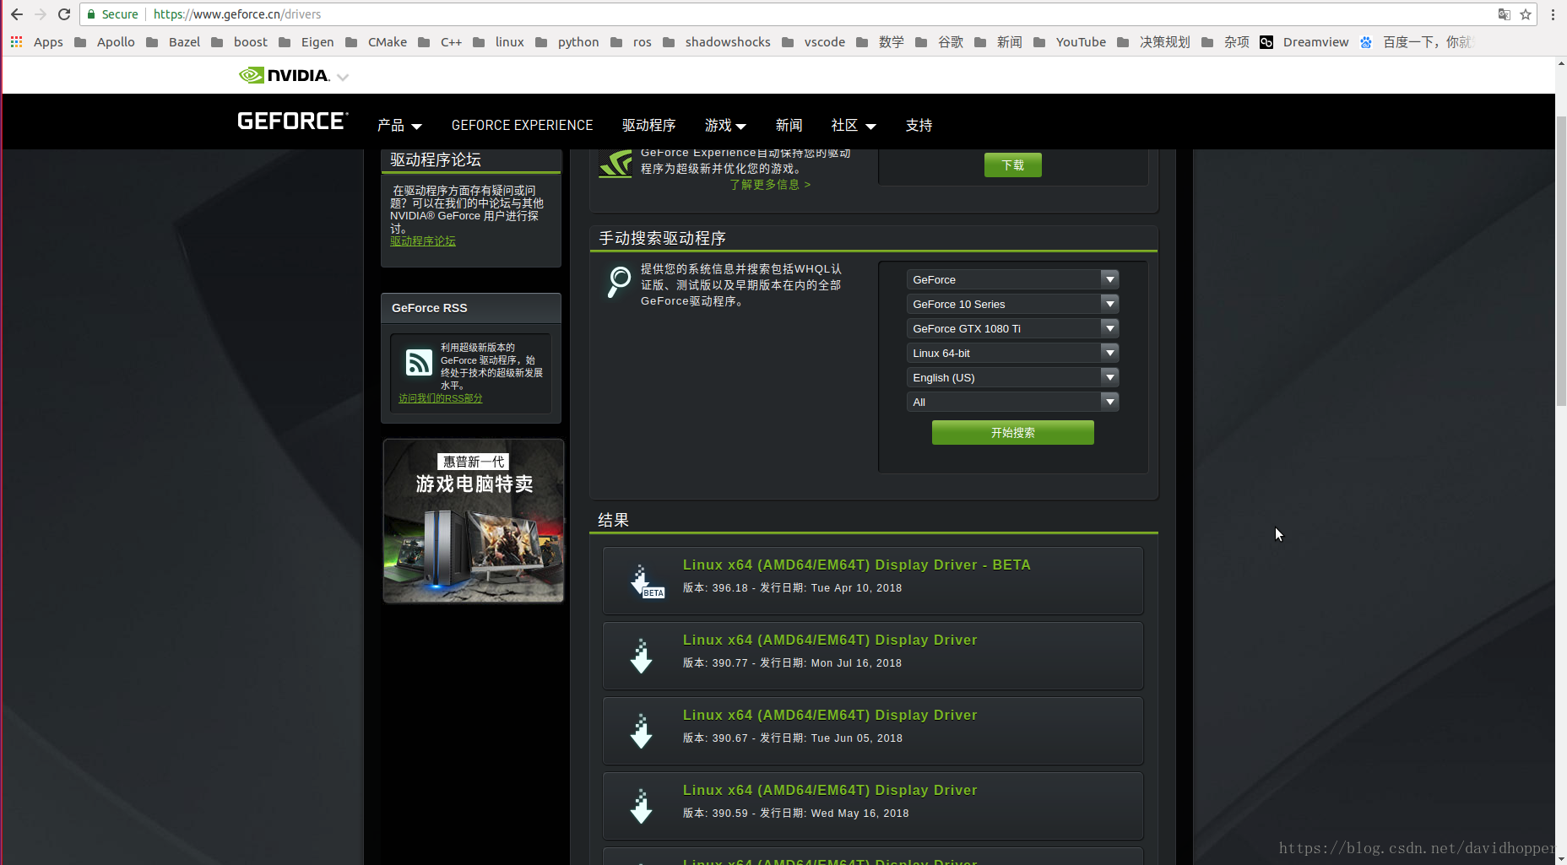Click the 开始搜索 search button

(x=1012, y=432)
